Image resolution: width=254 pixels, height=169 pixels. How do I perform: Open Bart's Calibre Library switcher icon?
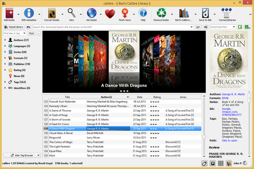[x=184, y=13]
